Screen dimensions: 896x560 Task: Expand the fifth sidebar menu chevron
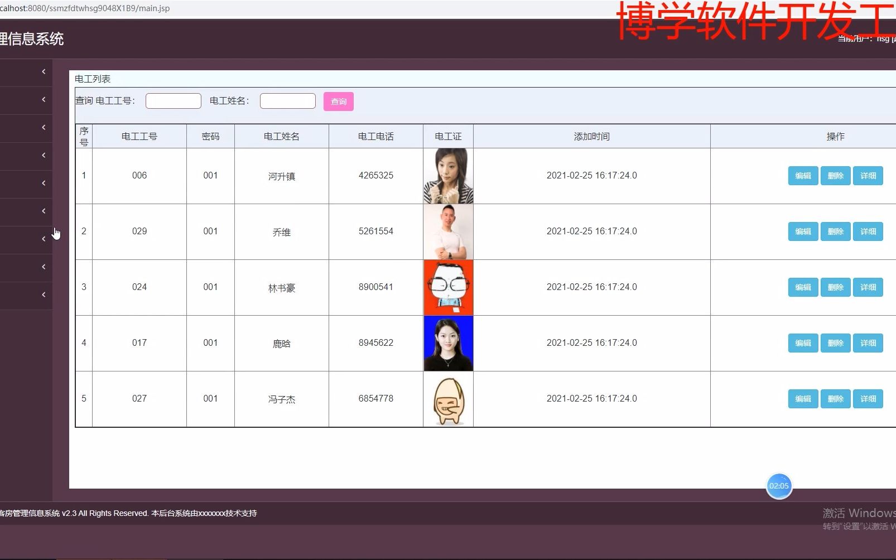[x=44, y=183]
